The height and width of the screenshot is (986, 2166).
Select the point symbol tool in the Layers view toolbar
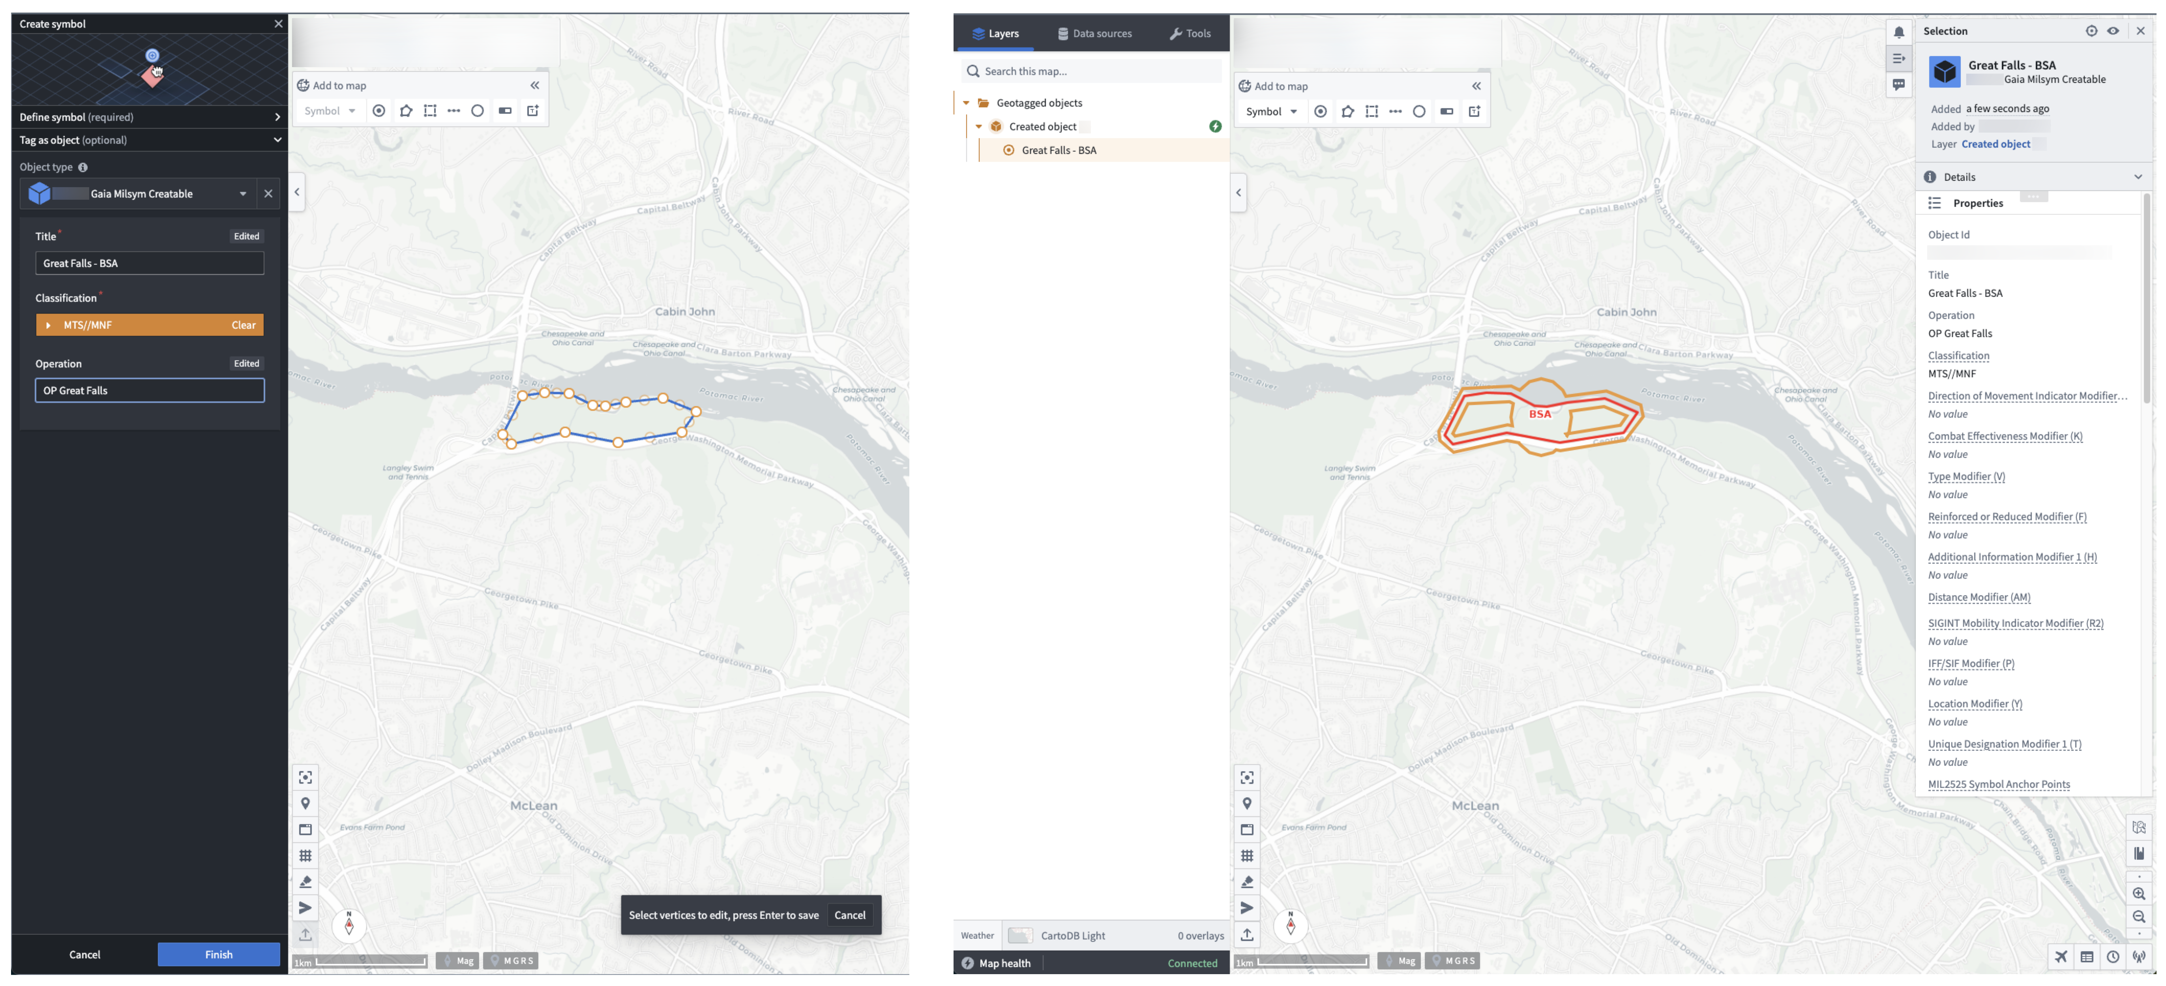tap(1320, 111)
